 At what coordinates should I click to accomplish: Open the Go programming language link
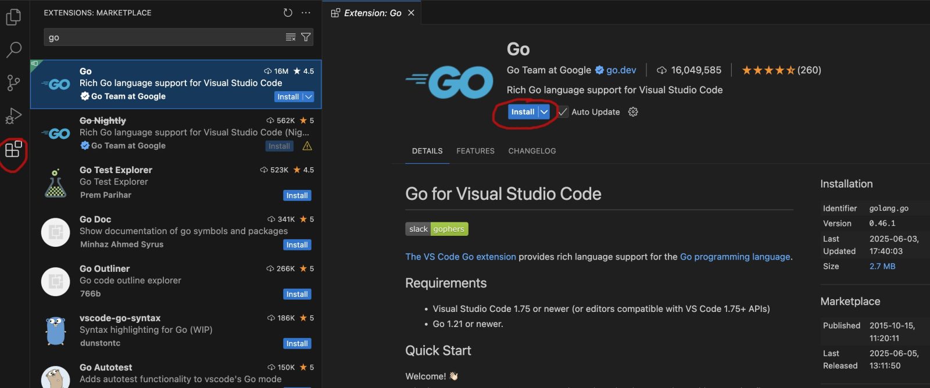(735, 257)
